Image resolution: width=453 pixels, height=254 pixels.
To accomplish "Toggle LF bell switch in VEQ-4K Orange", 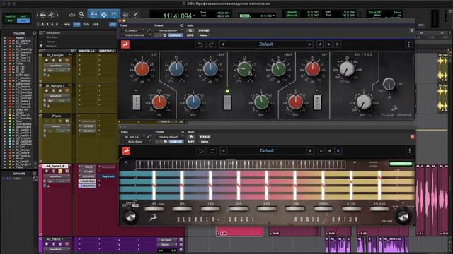I will pos(137,102).
